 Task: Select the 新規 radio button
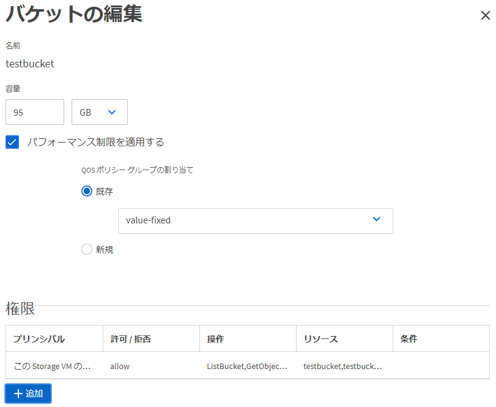(87, 249)
